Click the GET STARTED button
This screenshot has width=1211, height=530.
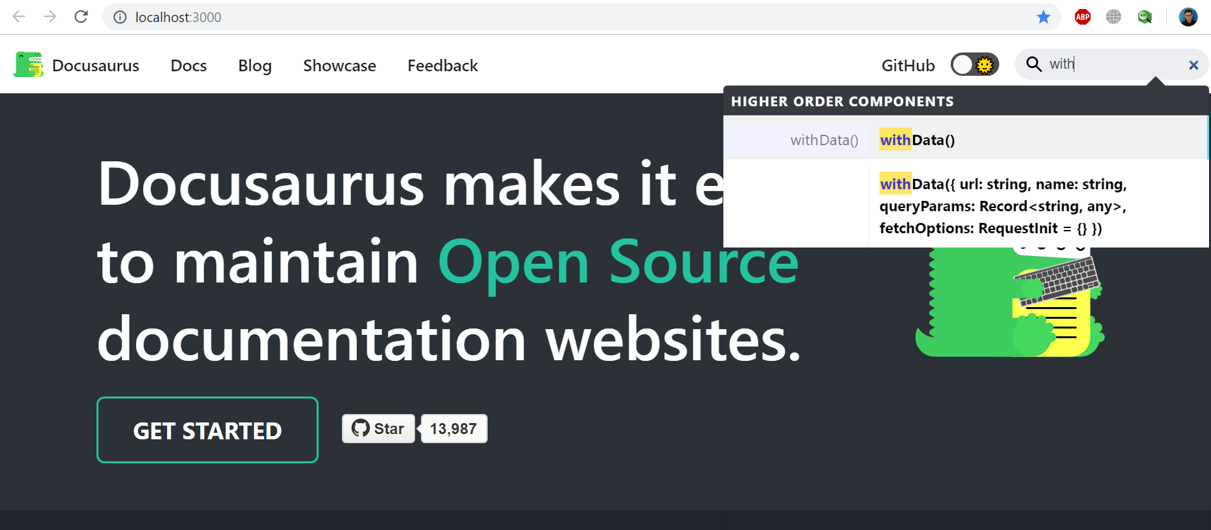(x=207, y=430)
